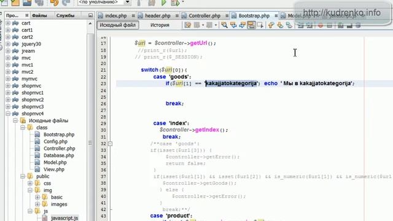Click projects panel scrollbar up arrow
This screenshot has height=221, width=393.
(90, 23)
